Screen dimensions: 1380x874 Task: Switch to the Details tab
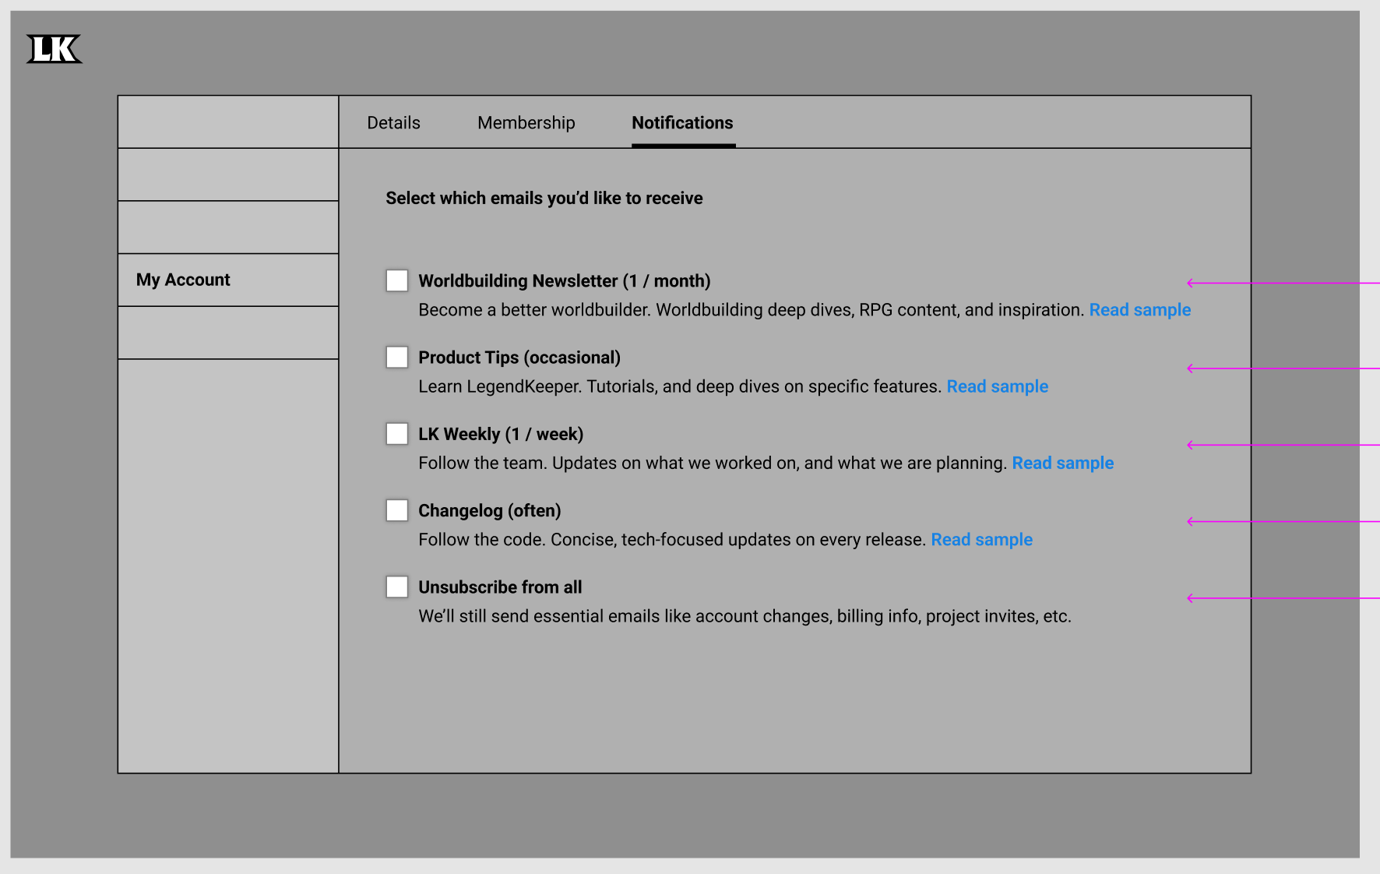[x=393, y=122]
